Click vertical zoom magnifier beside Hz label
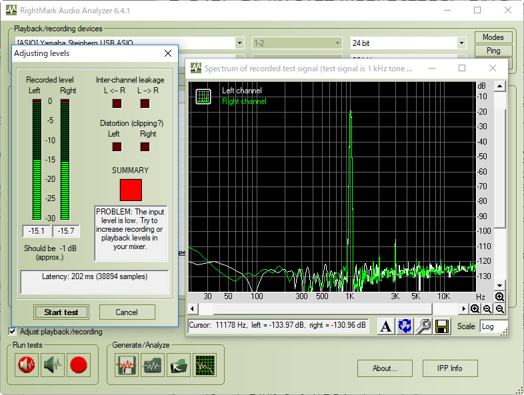Screen dimensions: 524x395 pos(499,296)
